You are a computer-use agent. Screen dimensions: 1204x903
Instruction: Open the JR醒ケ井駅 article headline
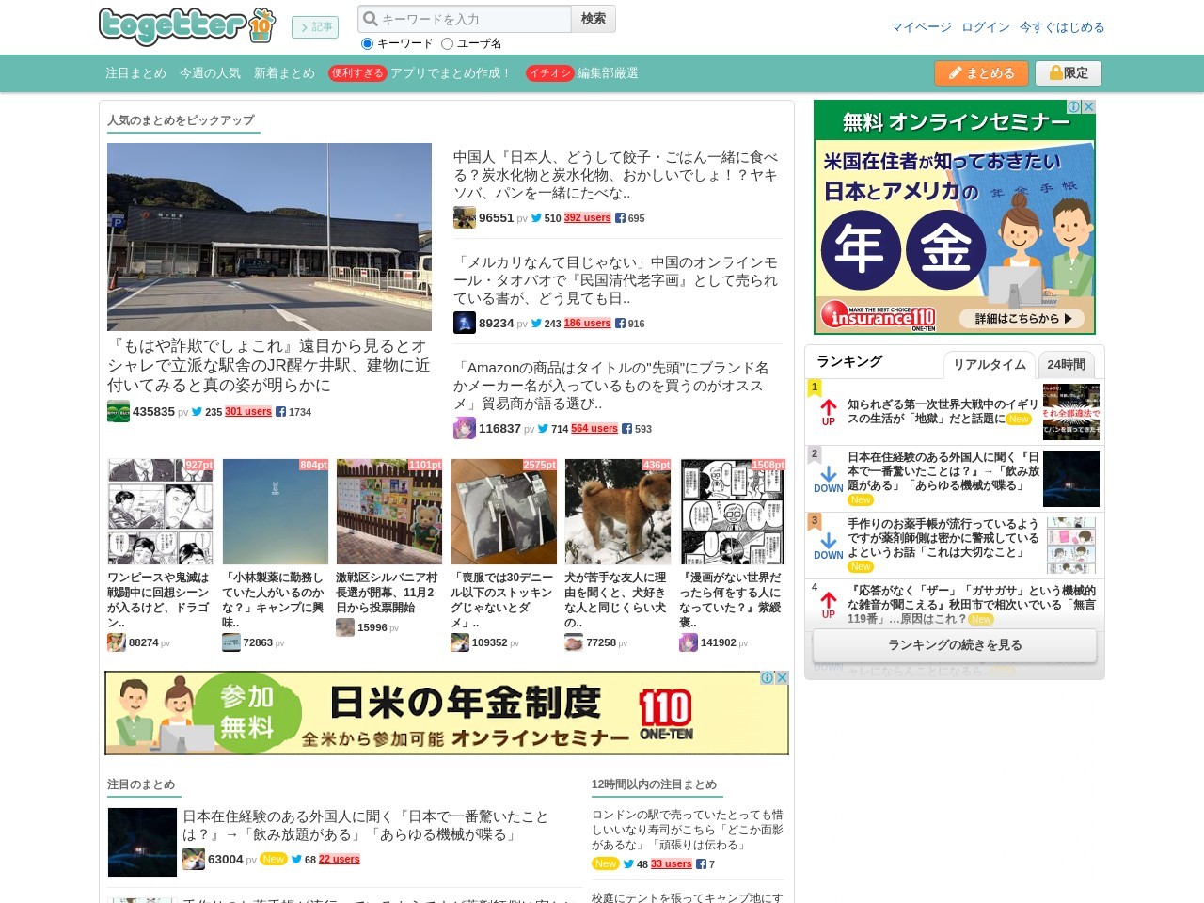[269, 366]
